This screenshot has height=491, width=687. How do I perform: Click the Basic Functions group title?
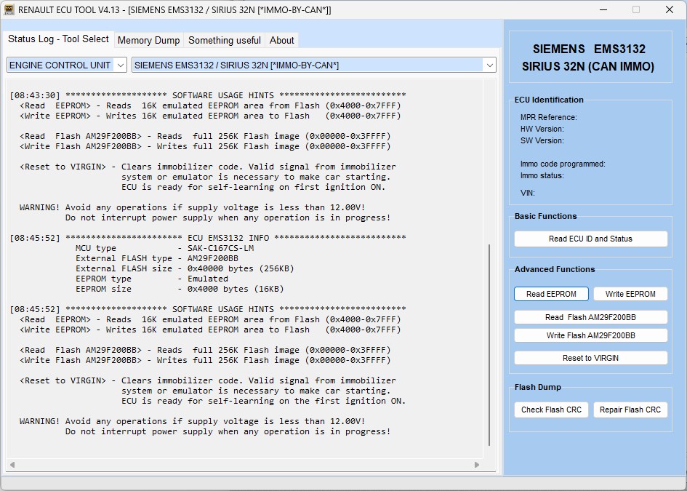click(545, 216)
